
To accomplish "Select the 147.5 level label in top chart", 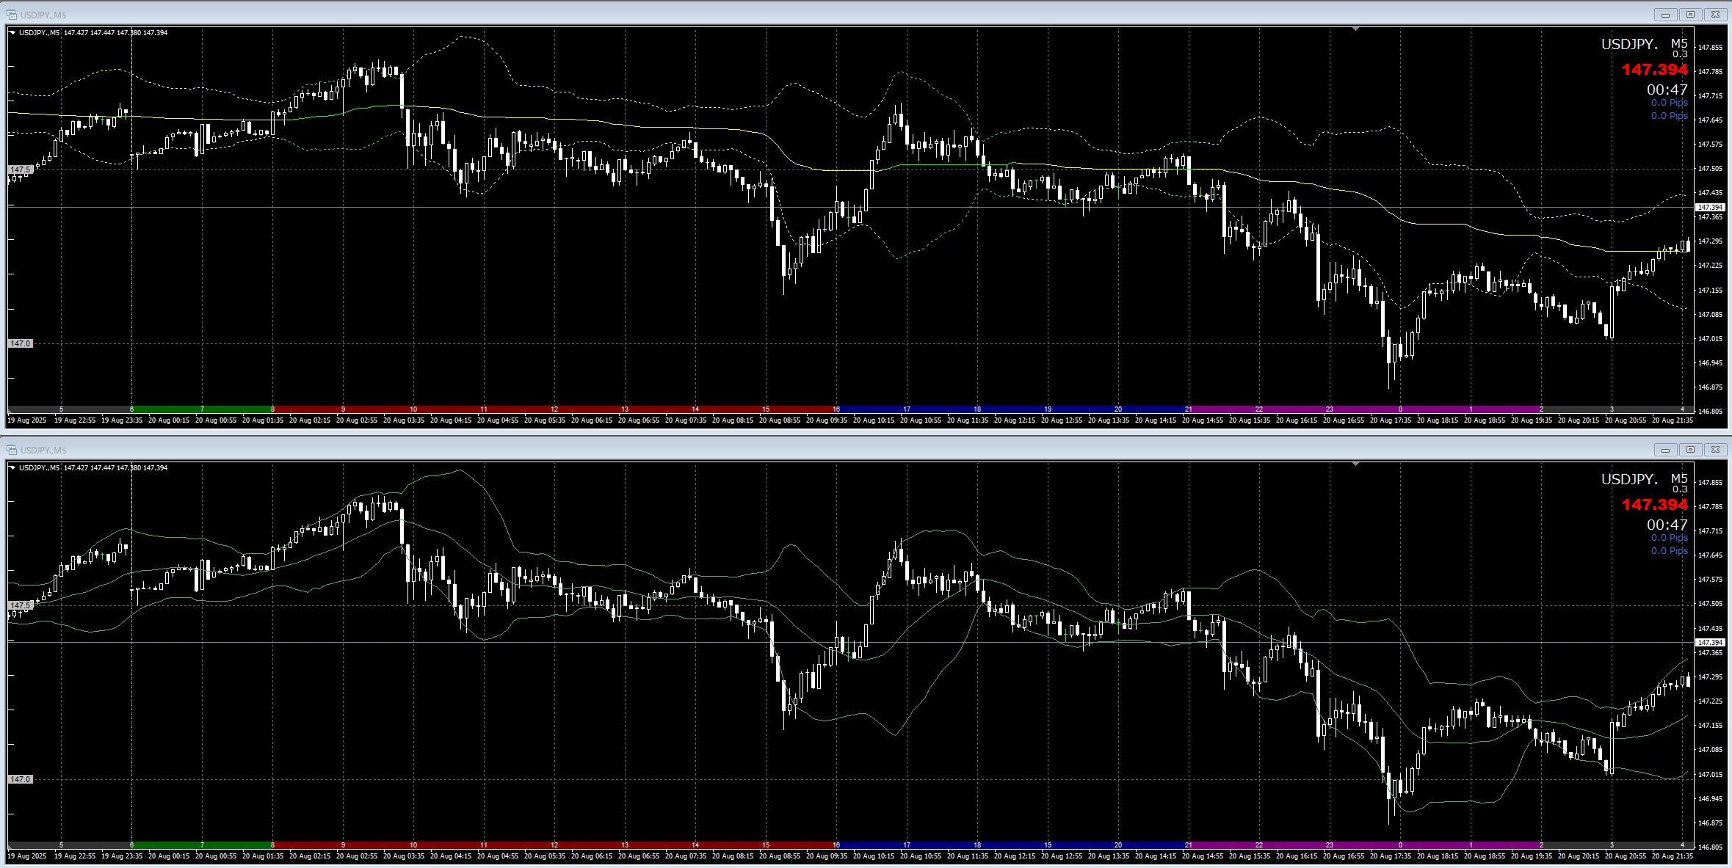I will point(20,169).
